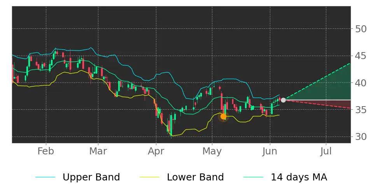The image size is (378, 189).
Task: Click the white current-price dot in June
Action: point(283,100)
